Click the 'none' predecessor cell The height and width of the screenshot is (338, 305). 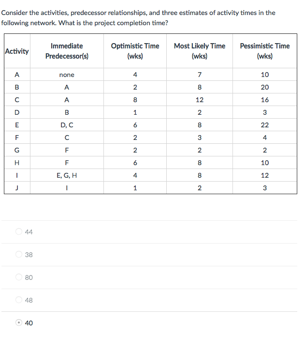67,75
